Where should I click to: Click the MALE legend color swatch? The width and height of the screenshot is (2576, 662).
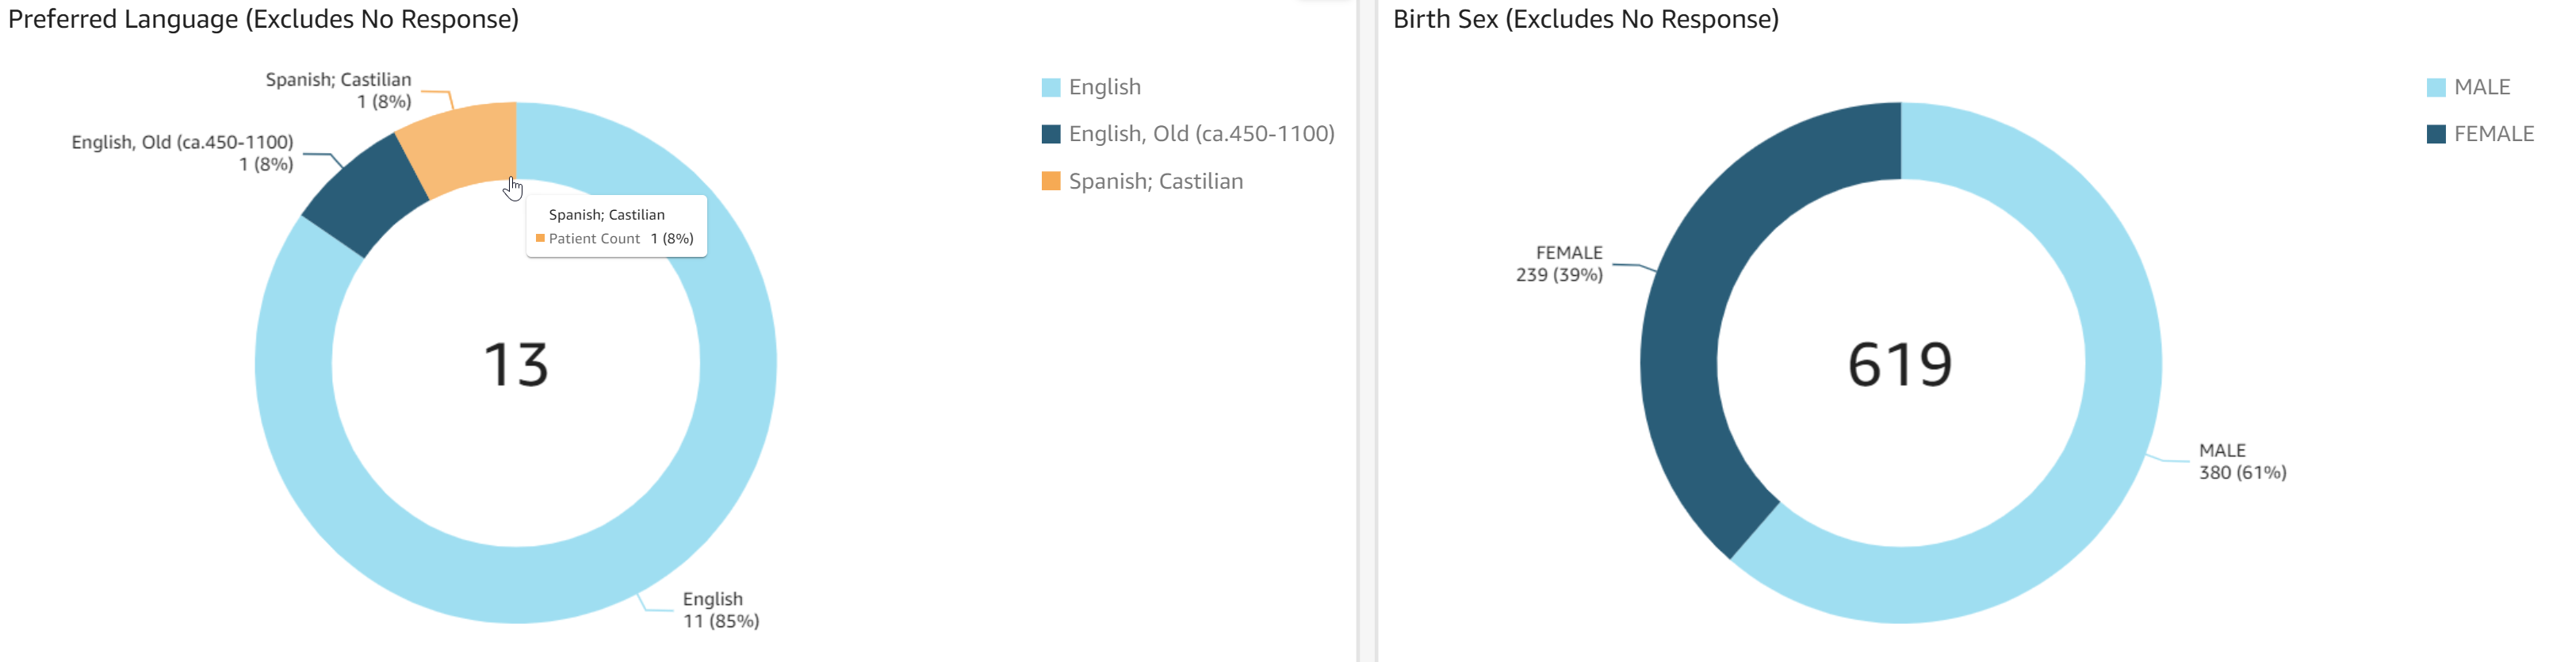tap(2436, 88)
